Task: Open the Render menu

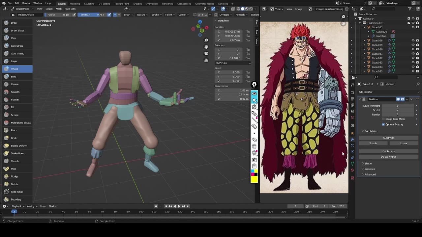Action: point(26,3)
